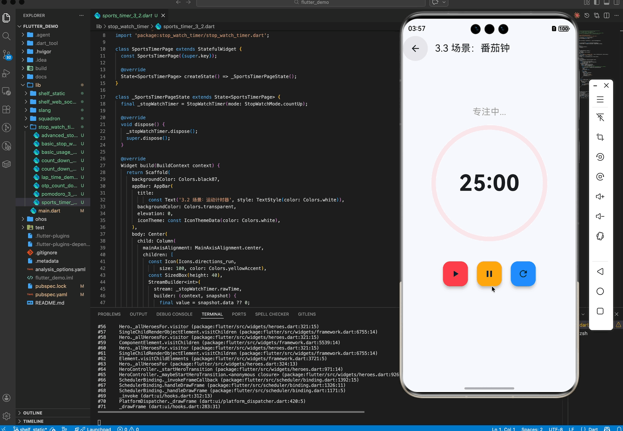Expand the TIMELINE section
Screen dimensions: 623x431
53,421
